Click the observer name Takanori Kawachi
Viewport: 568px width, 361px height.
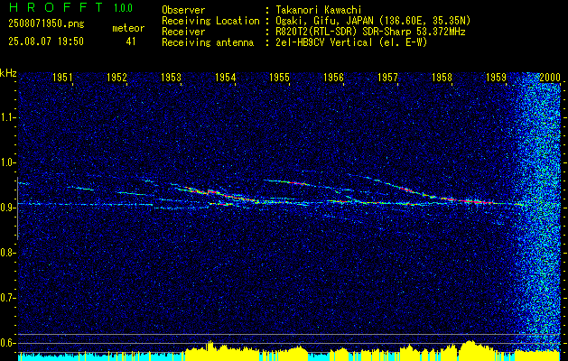pos(319,10)
